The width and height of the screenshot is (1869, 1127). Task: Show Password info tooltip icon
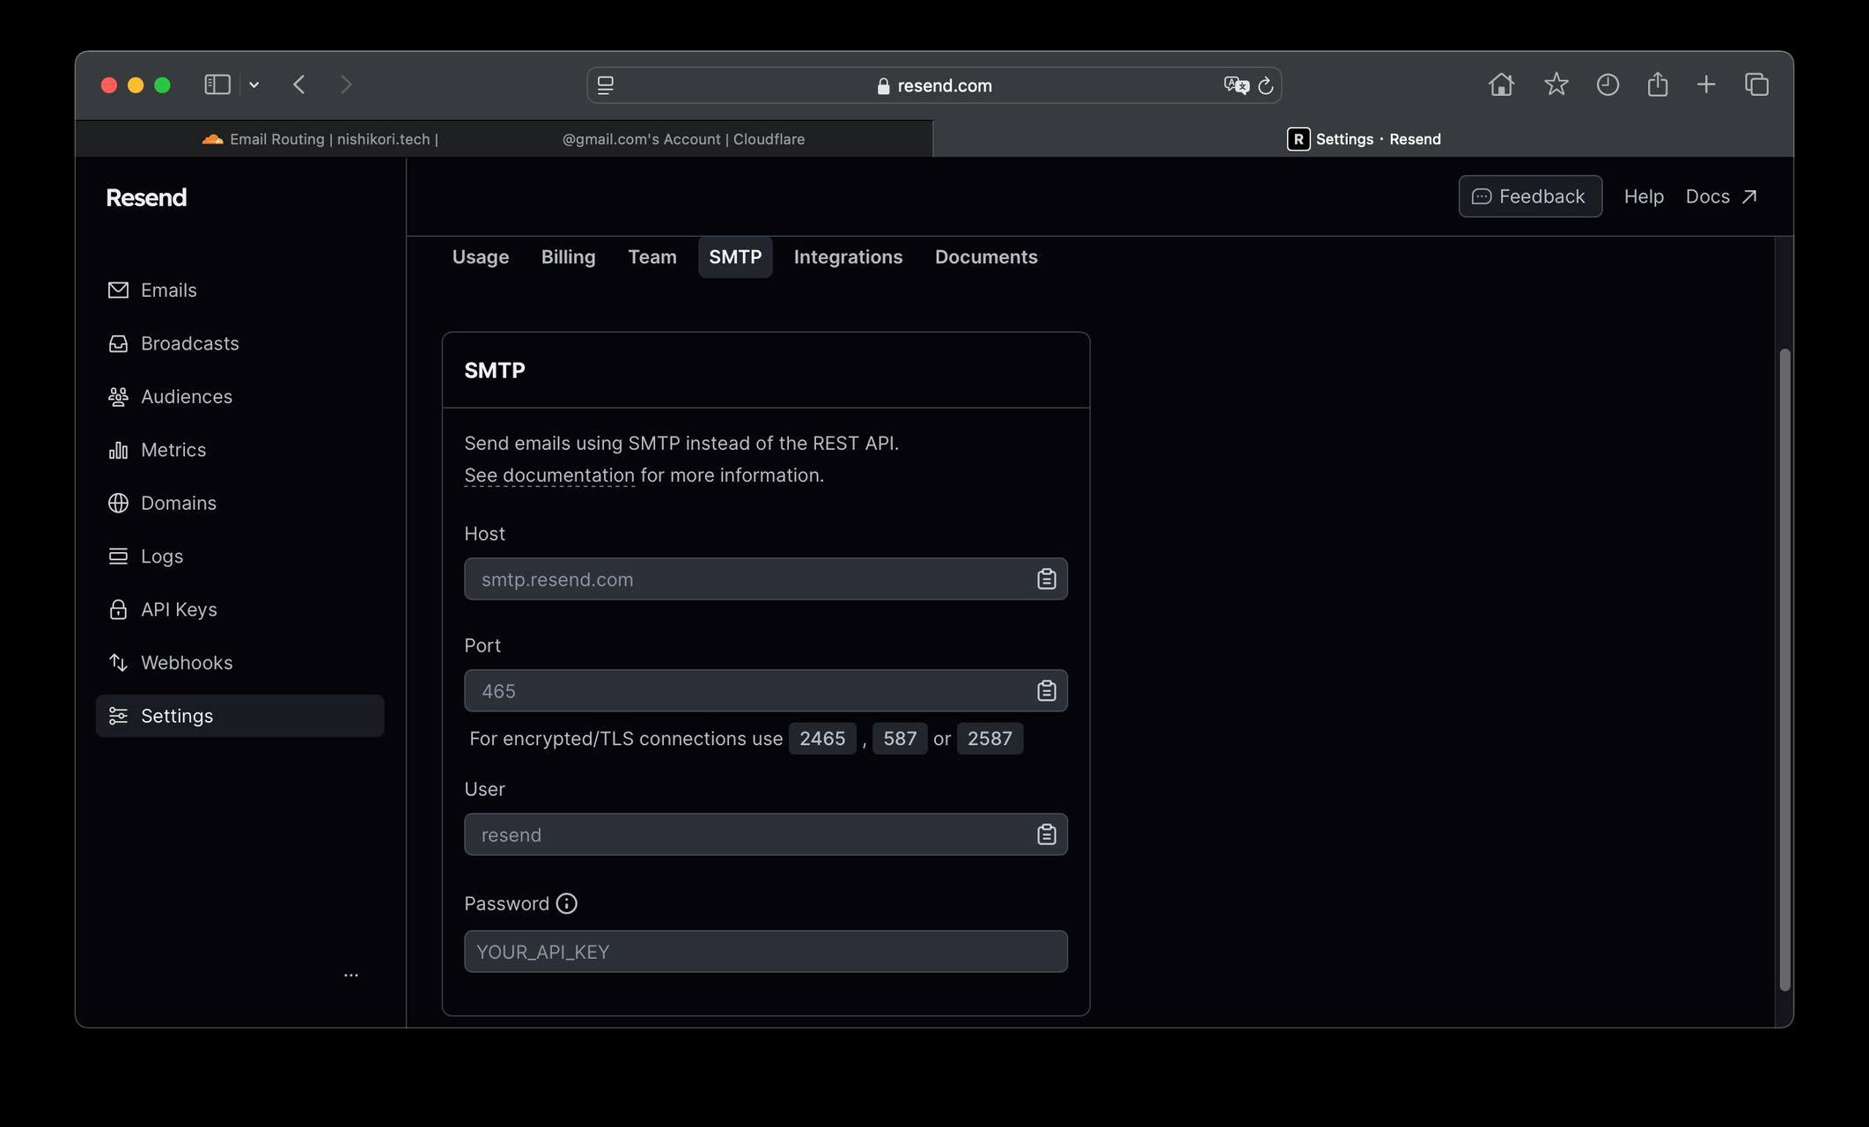tap(567, 903)
